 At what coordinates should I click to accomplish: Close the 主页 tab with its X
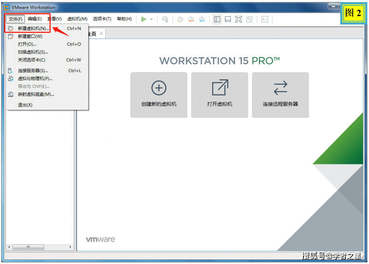[x=101, y=34]
